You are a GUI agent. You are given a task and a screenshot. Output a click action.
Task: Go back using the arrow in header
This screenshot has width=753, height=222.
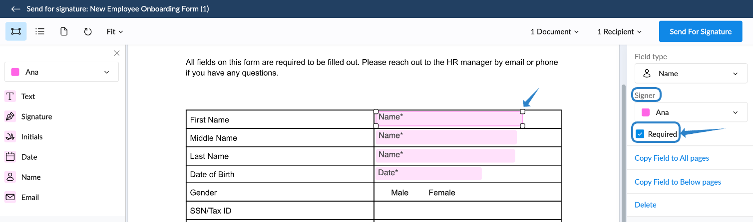[15, 9]
